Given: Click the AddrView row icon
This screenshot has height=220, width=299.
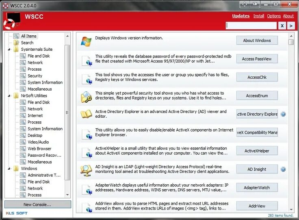Looking at the screenshot, I should point(87,207).
